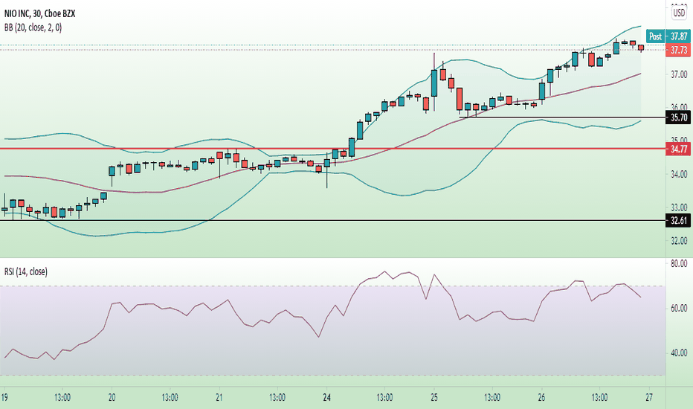Screen dimensions: 693x409
Task: Click the 37.00 price axis value
Action: point(679,74)
